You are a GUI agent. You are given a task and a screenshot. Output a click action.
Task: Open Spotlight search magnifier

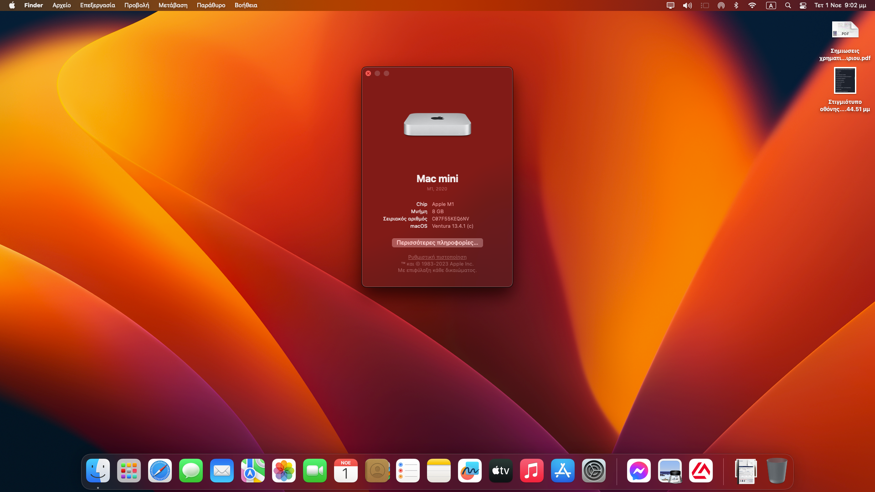(788, 5)
